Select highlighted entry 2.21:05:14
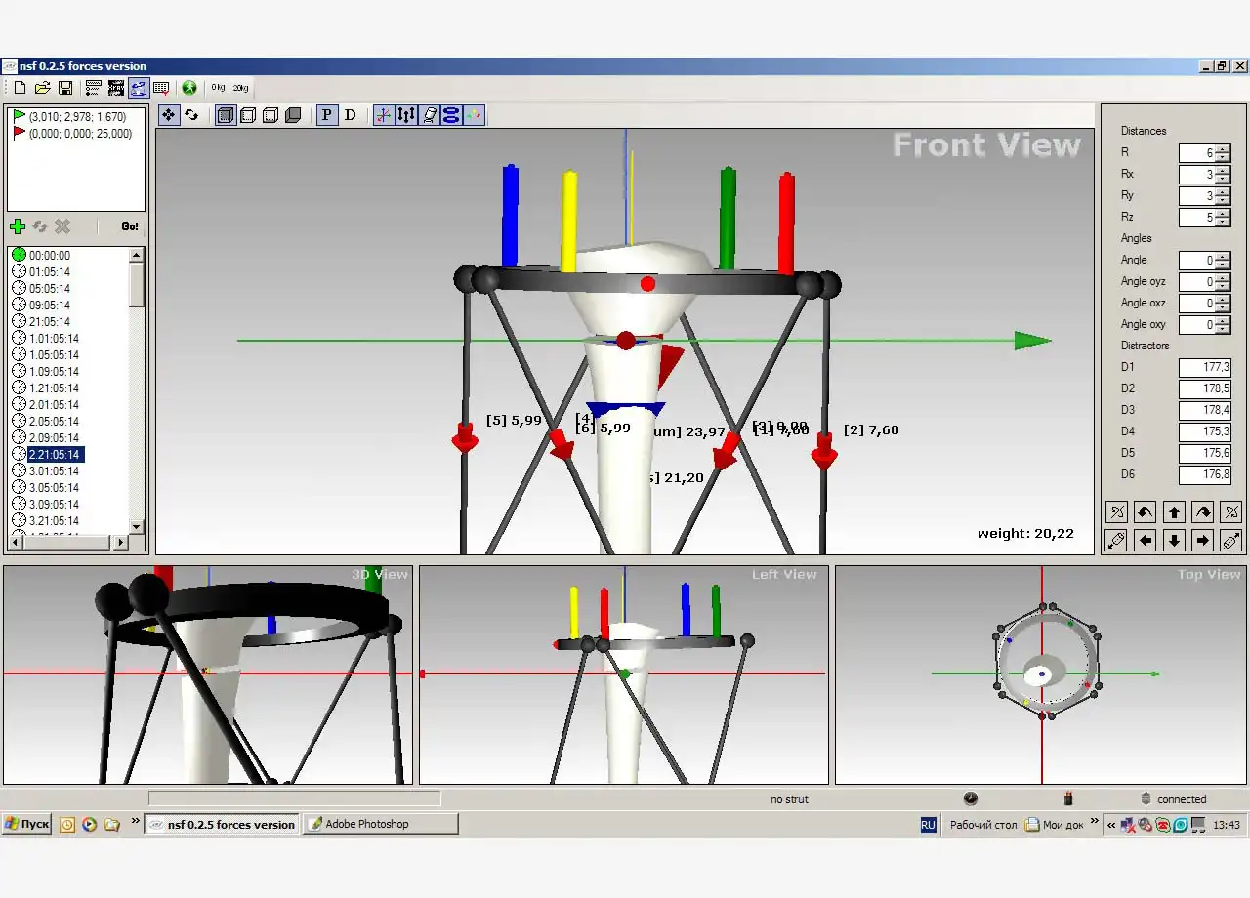1250x898 pixels. (46, 455)
